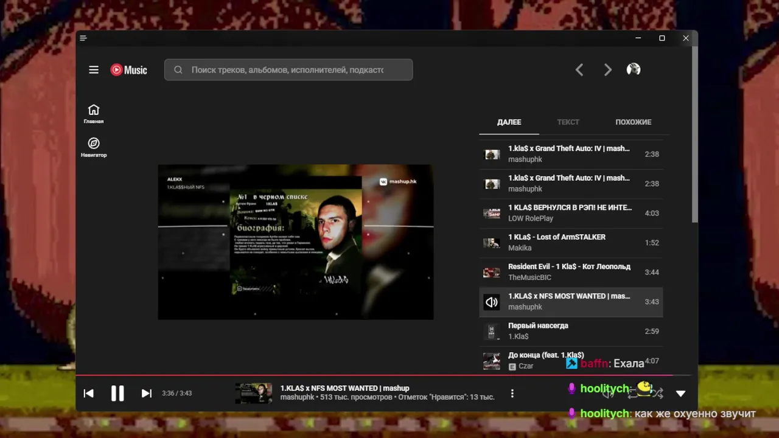This screenshot has height=438, width=779.
Task: Select '1.KLA$ x NFS MOST WANTED' queue title
Action: [x=569, y=296]
